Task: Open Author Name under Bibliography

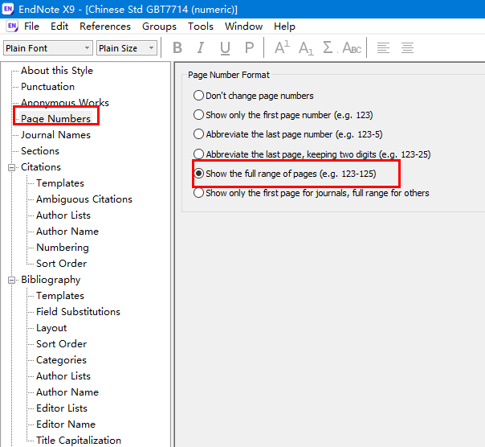Action: (67, 392)
